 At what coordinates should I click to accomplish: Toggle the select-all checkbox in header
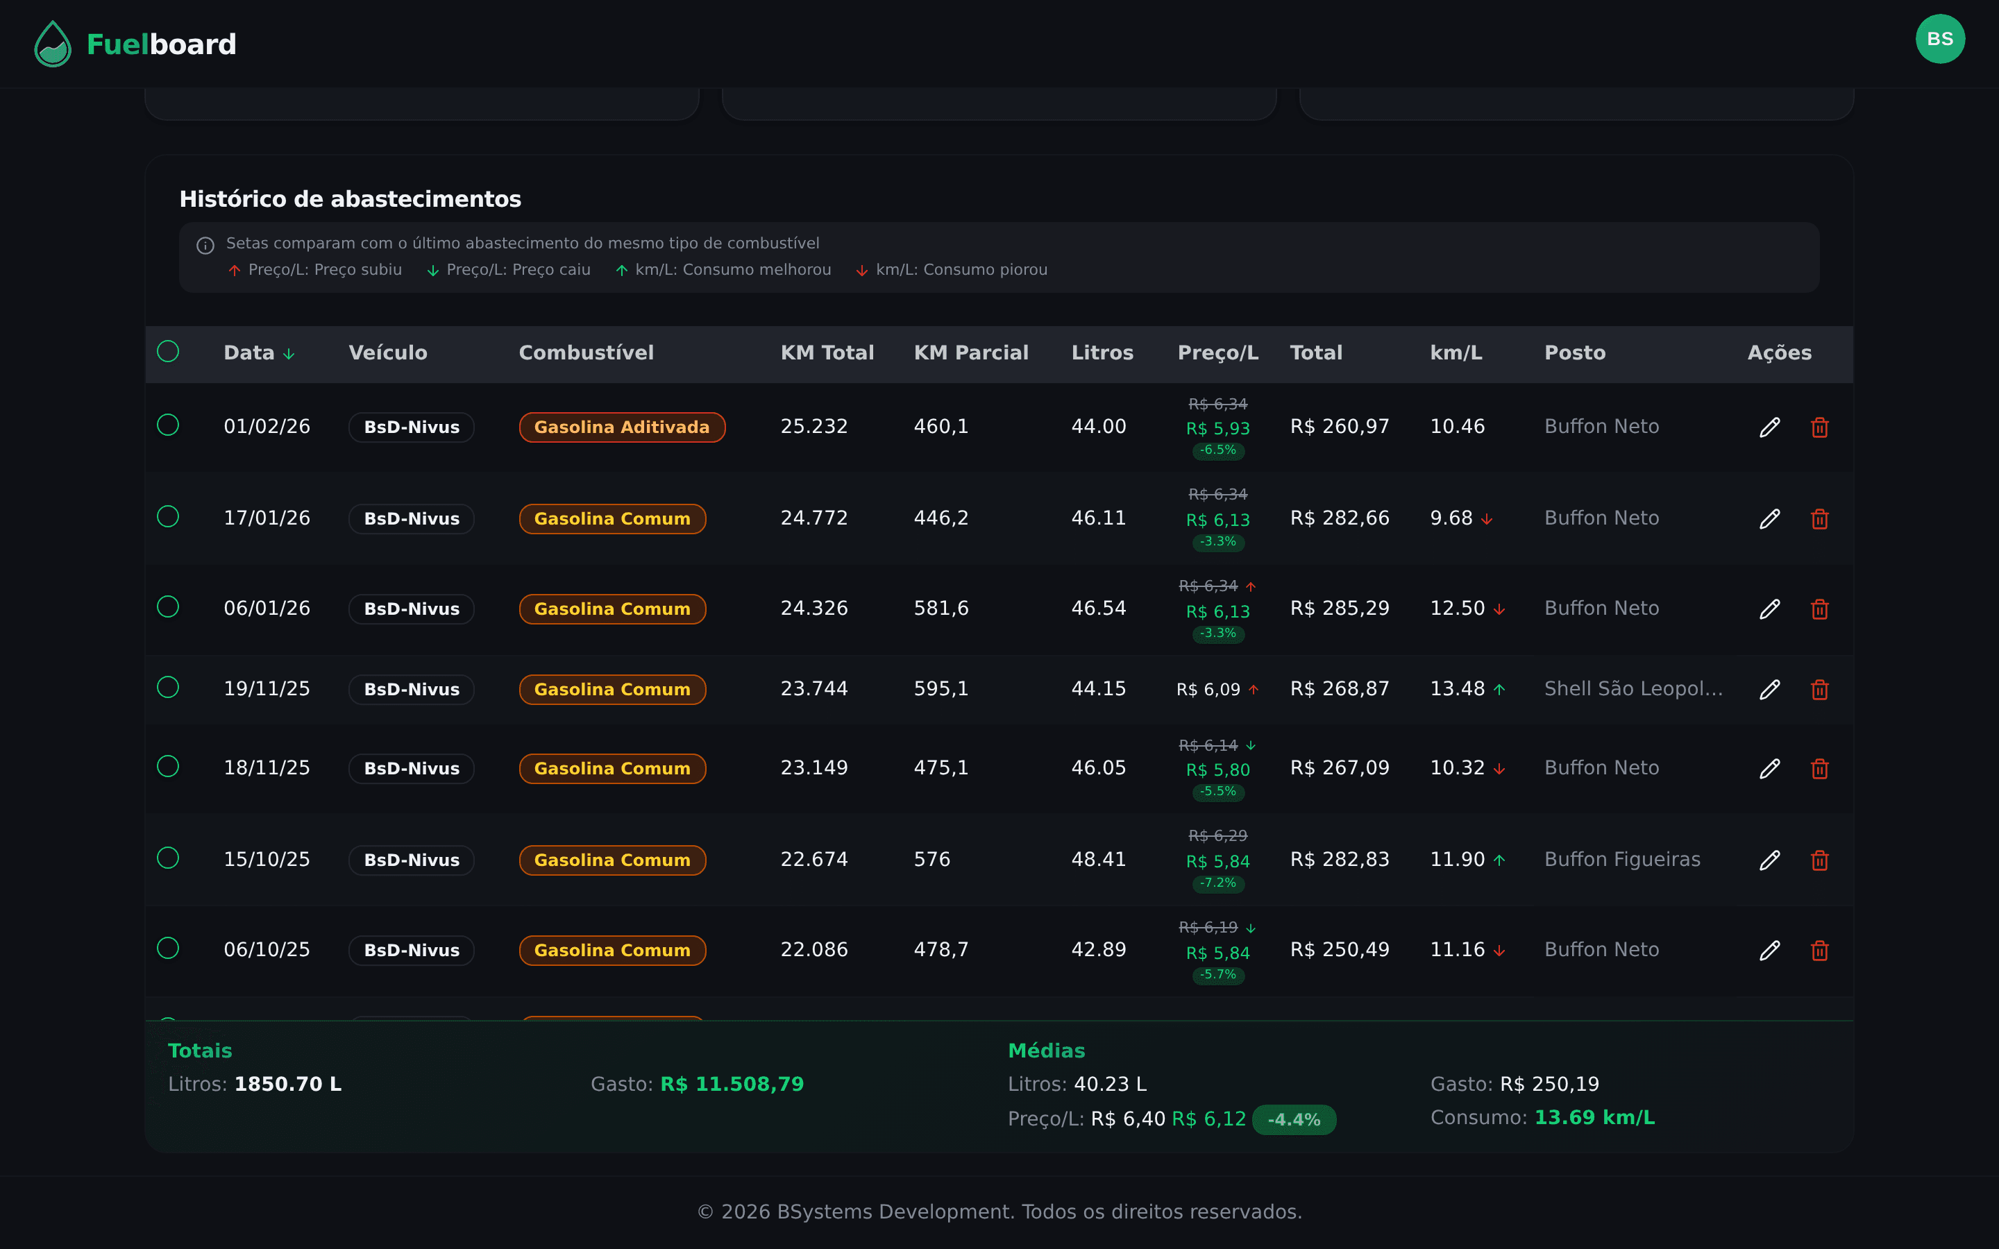click(168, 351)
